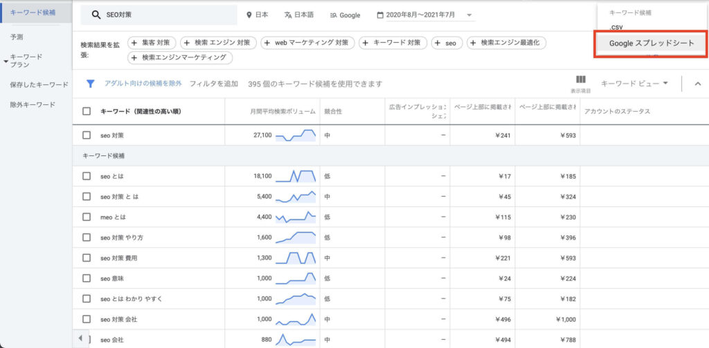Click the ¥1,000 bid value
The height and width of the screenshot is (348, 709).
tap(566, 319)
